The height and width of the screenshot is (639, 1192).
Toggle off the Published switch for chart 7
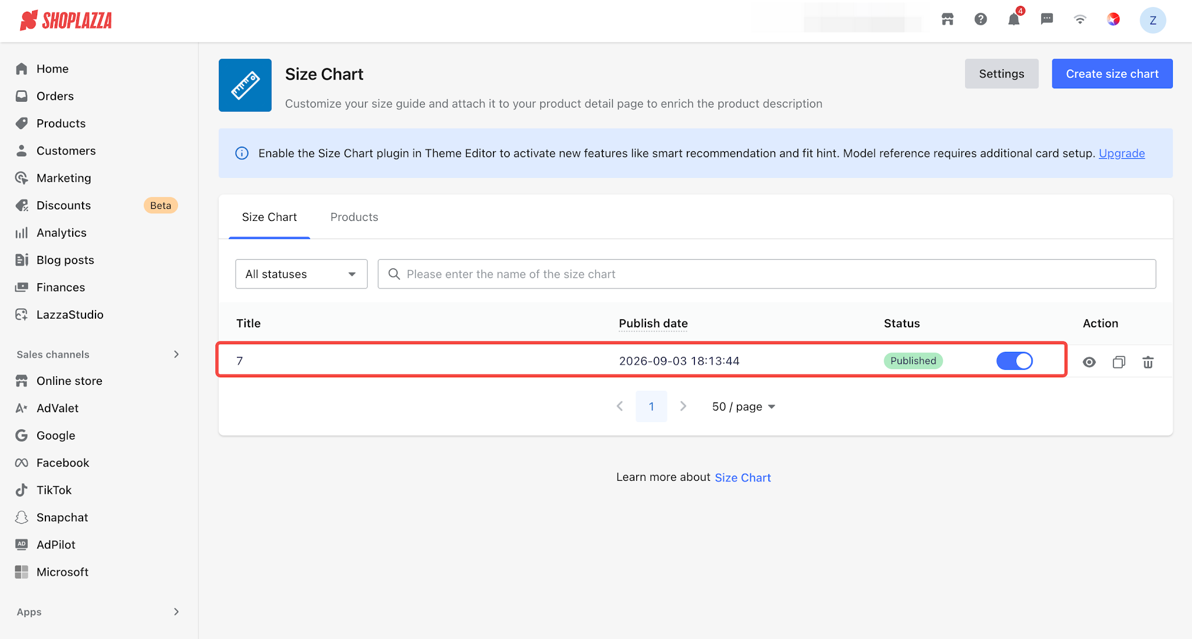1014,361
